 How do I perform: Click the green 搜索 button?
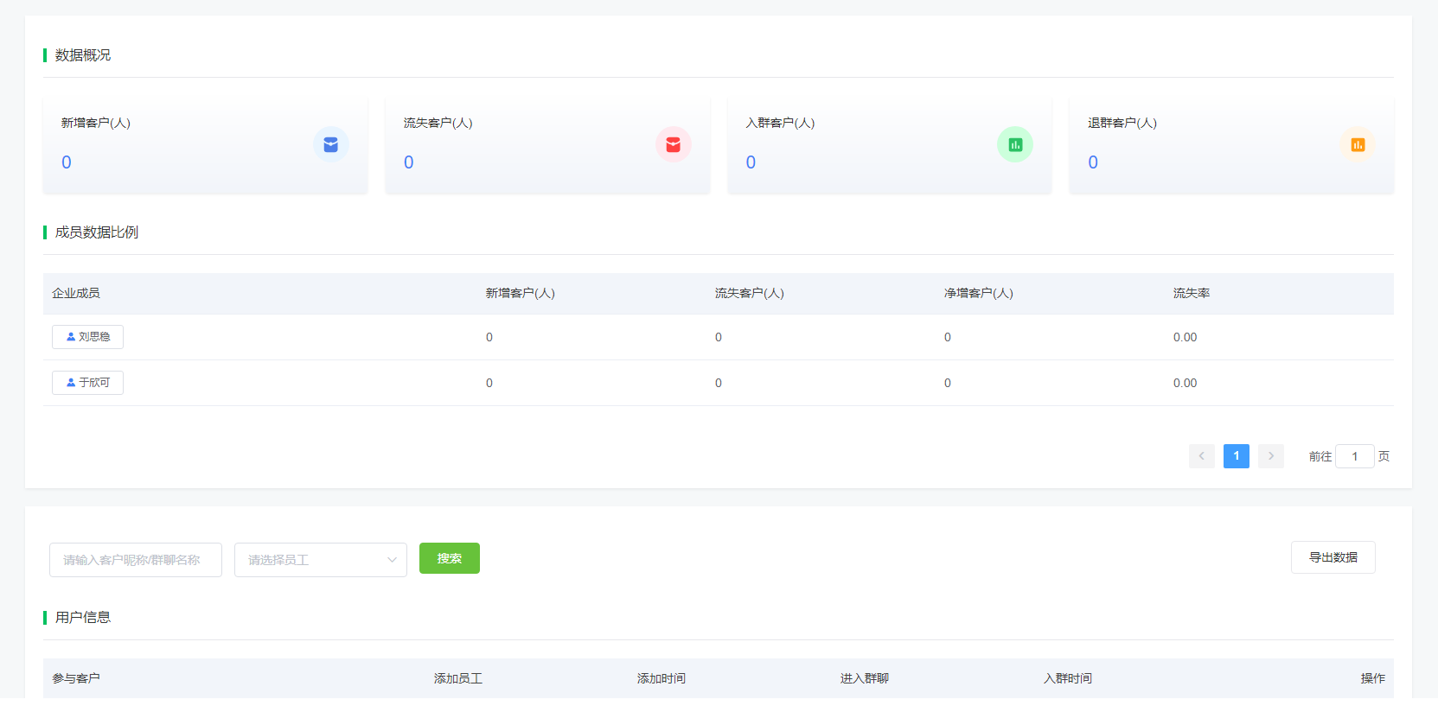449,558
